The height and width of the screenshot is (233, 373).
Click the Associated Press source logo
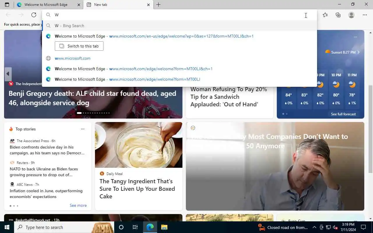[x=12, y=141]
